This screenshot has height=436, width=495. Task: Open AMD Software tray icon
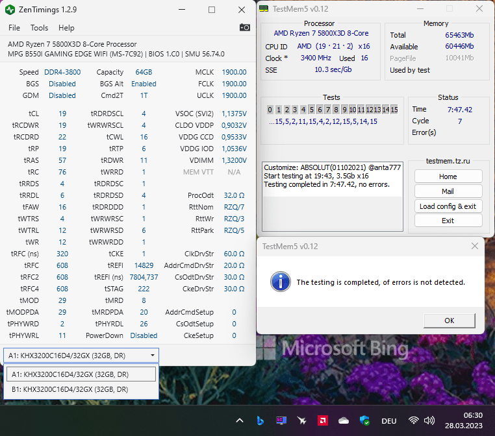[x=323, y=420]
